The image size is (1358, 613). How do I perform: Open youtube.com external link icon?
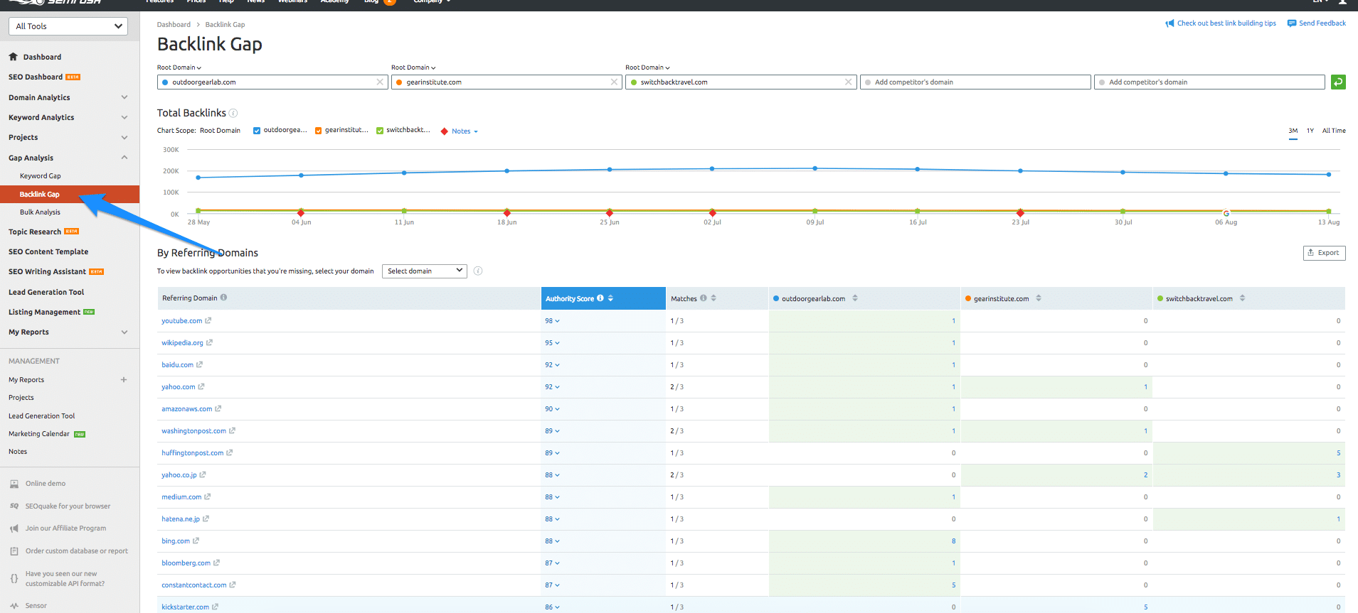point(208,320)
